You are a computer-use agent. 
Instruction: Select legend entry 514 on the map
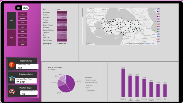(x=158, y=32)
